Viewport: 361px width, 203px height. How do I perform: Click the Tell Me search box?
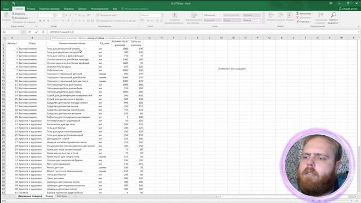(x=135, y=9)
